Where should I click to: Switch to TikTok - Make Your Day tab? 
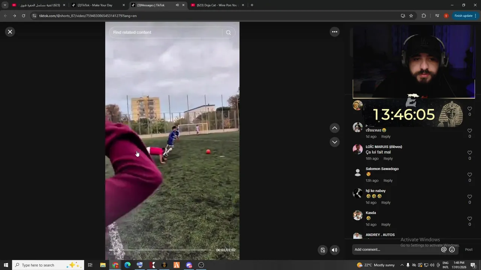(98, 5)
